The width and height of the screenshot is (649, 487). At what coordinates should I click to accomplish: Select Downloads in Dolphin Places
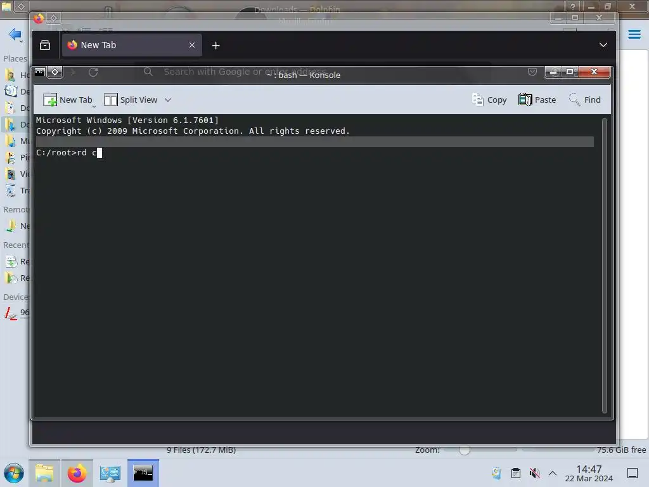coord(16,124)
